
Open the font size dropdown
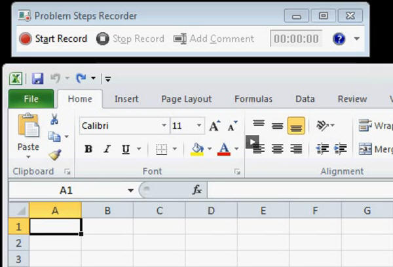(x=199, y=126)
